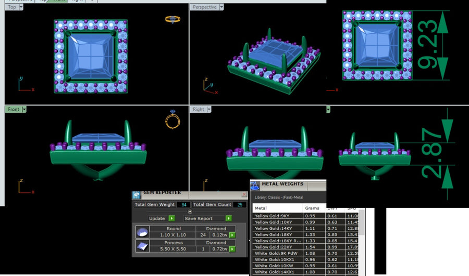The height and width of the screenshot is (276, 469).
Task: Select the White Gold:10KX1 row
Action: 306,259
